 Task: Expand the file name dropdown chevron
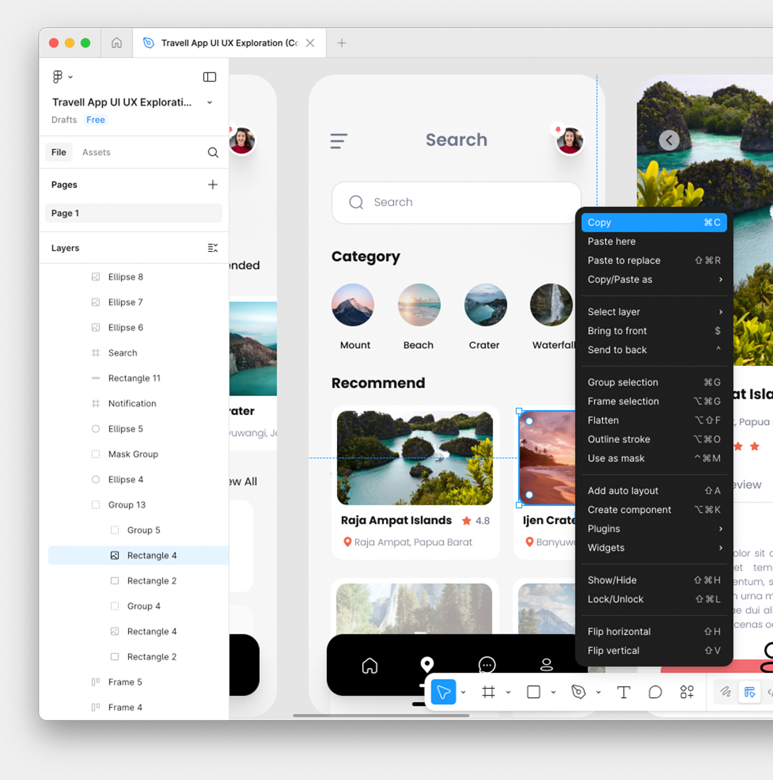[x=210, y=102]
